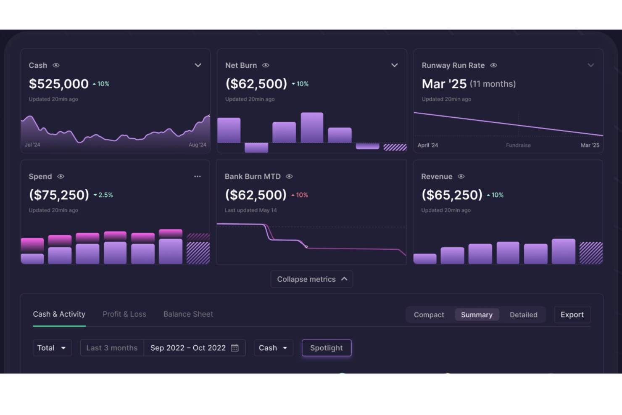The height and width of the screenshot is (415, 622).
Task: Select the Detailed view option
Action: click(523, 315)
